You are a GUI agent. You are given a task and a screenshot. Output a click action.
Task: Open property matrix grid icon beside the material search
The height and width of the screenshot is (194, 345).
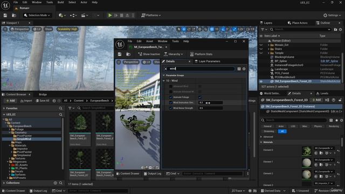239,69
